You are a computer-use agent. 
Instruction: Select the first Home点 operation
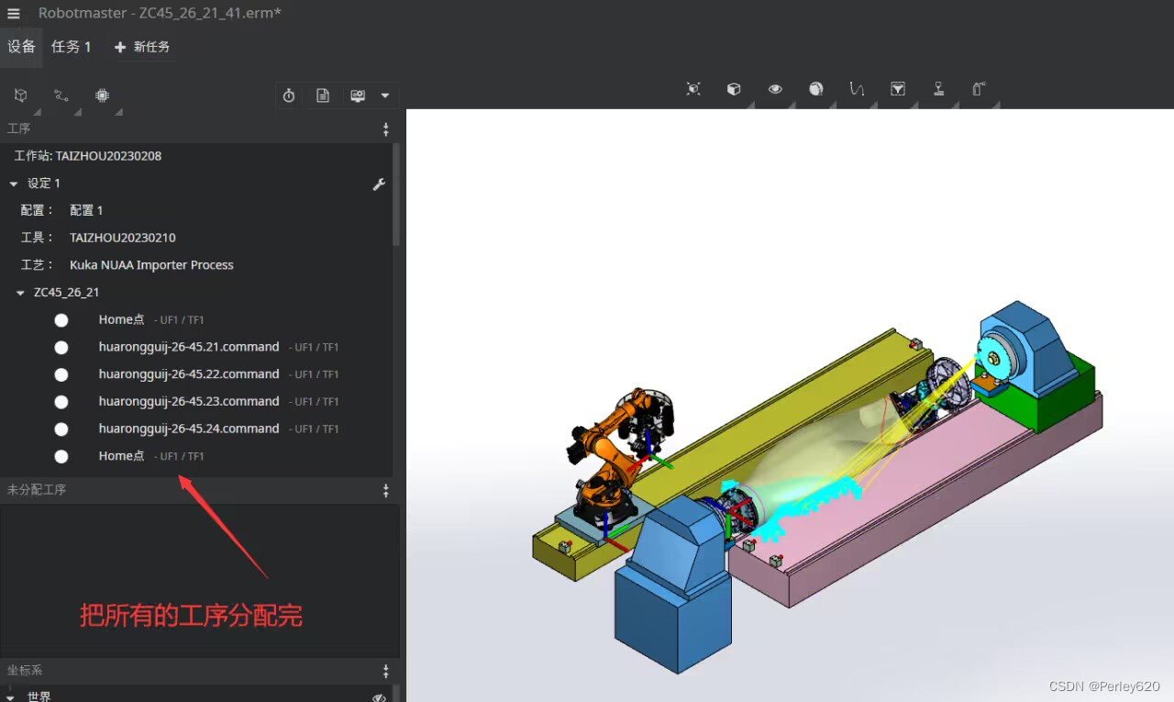coord(122,319)
